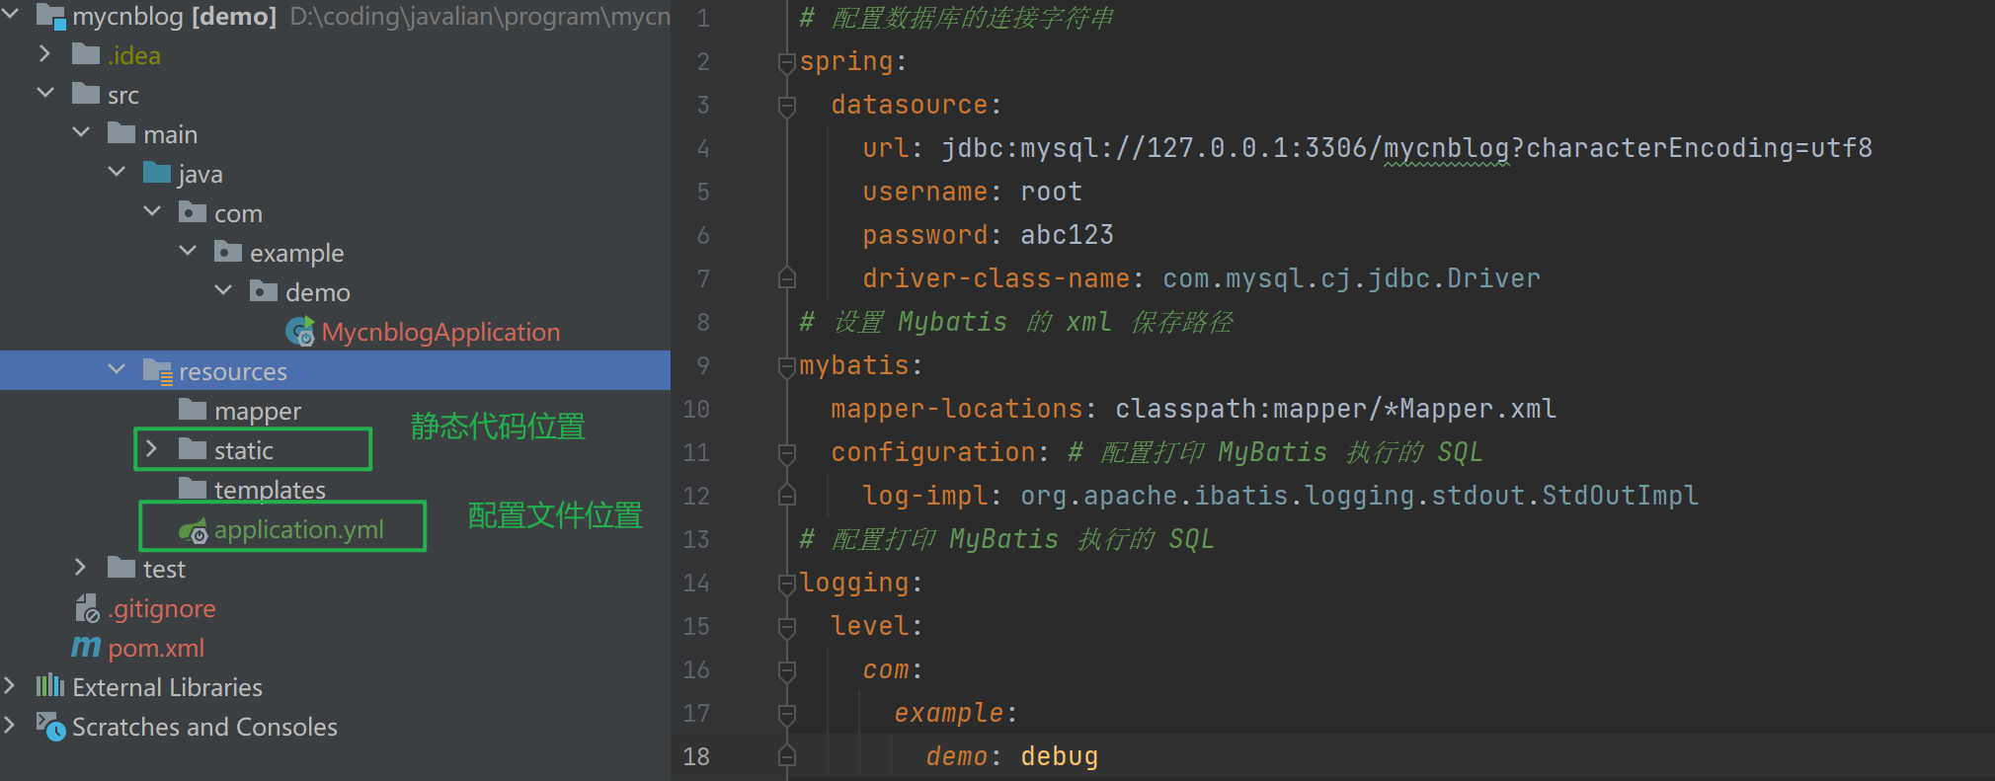Click the demo package folder icon
The height and width of the screenshot is (781, 1995).
point(264,290)
